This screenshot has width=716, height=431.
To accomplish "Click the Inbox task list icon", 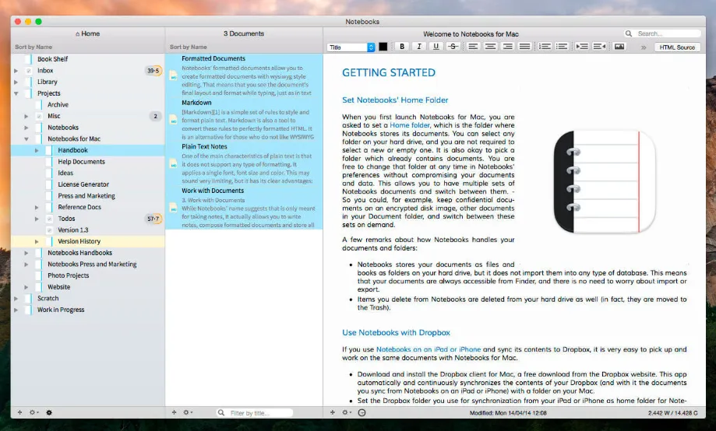I will click(x=29, y=71).
